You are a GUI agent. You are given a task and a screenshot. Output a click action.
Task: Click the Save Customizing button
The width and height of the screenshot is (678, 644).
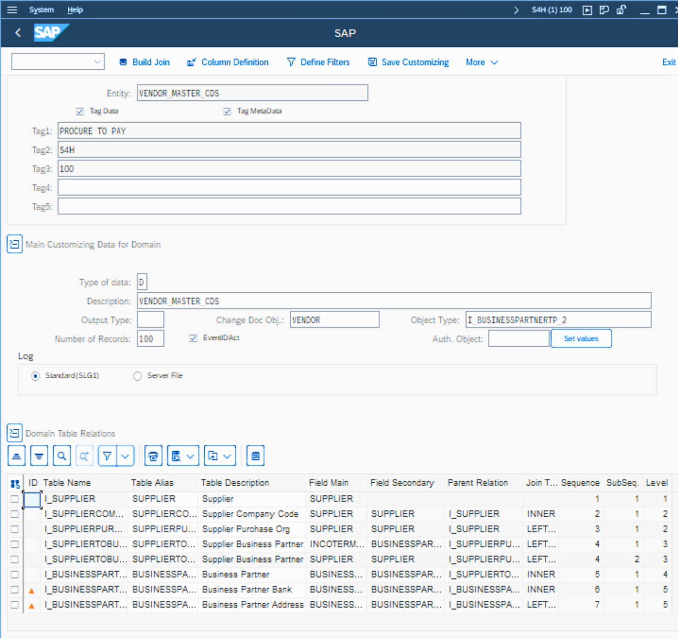pos(408,62)
